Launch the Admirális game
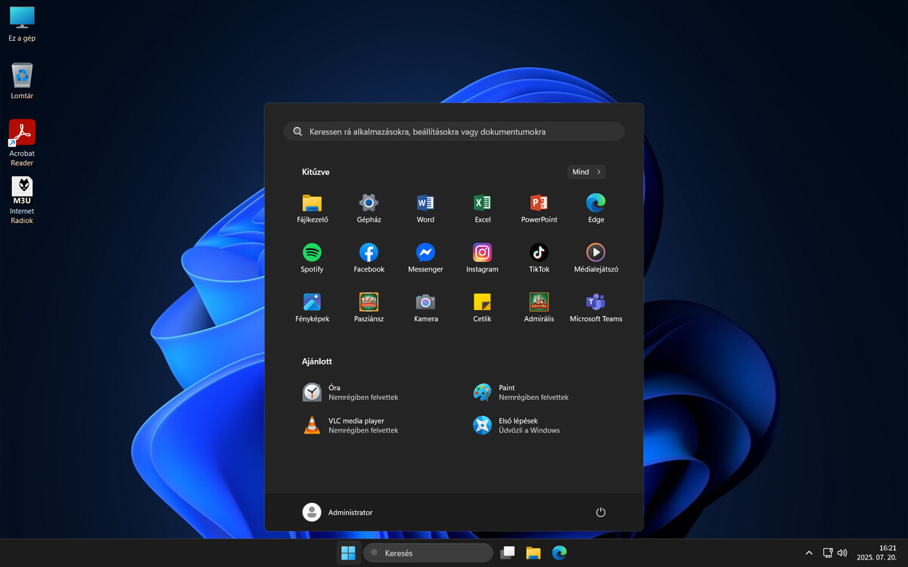Screen dimensions: 908x567 [x=539, y=308]
